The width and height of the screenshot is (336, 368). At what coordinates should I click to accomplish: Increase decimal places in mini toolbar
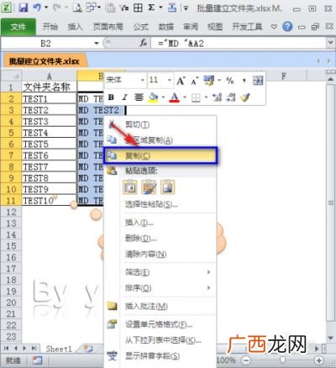click(x=217, y=97)
